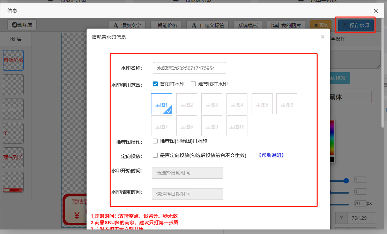Check 推荐图(导购图)打水印 option
387x234 pixels.
pos(155,141)
